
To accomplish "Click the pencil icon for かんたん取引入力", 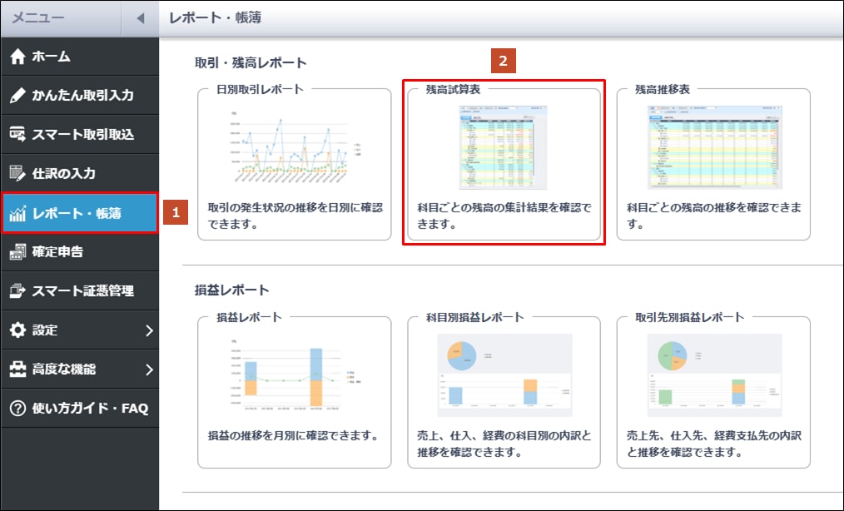I will tap(17, 96).
